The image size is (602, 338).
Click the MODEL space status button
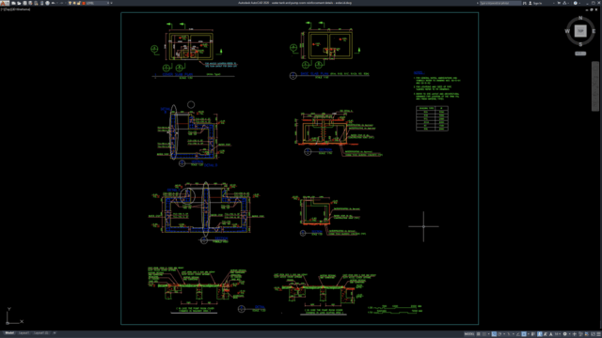pos(469,334)
